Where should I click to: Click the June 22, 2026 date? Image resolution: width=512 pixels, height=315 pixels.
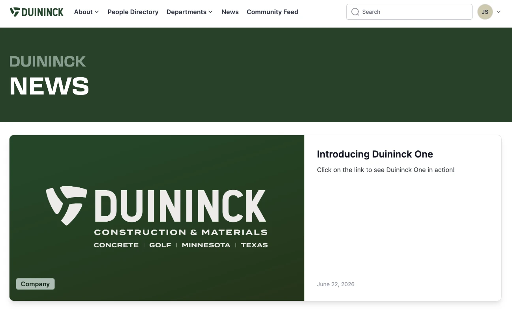336,284
